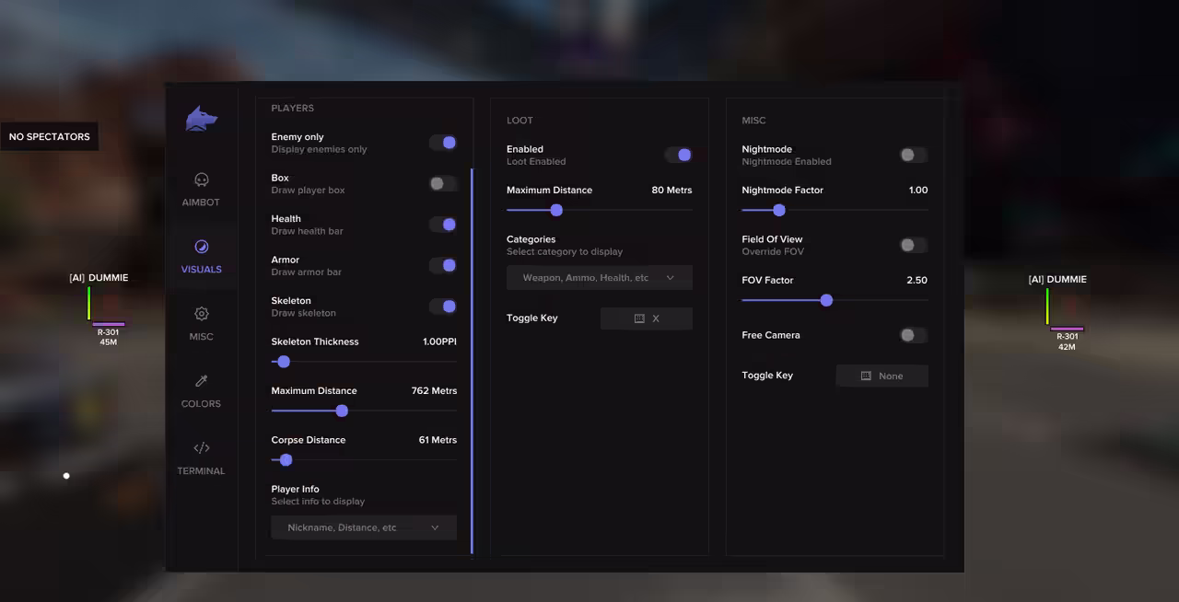Viewport: 1179px width, 602px height.
Task: Adjust the Skeleton Thickness slider handle
Action: click(x=284, y=362)
